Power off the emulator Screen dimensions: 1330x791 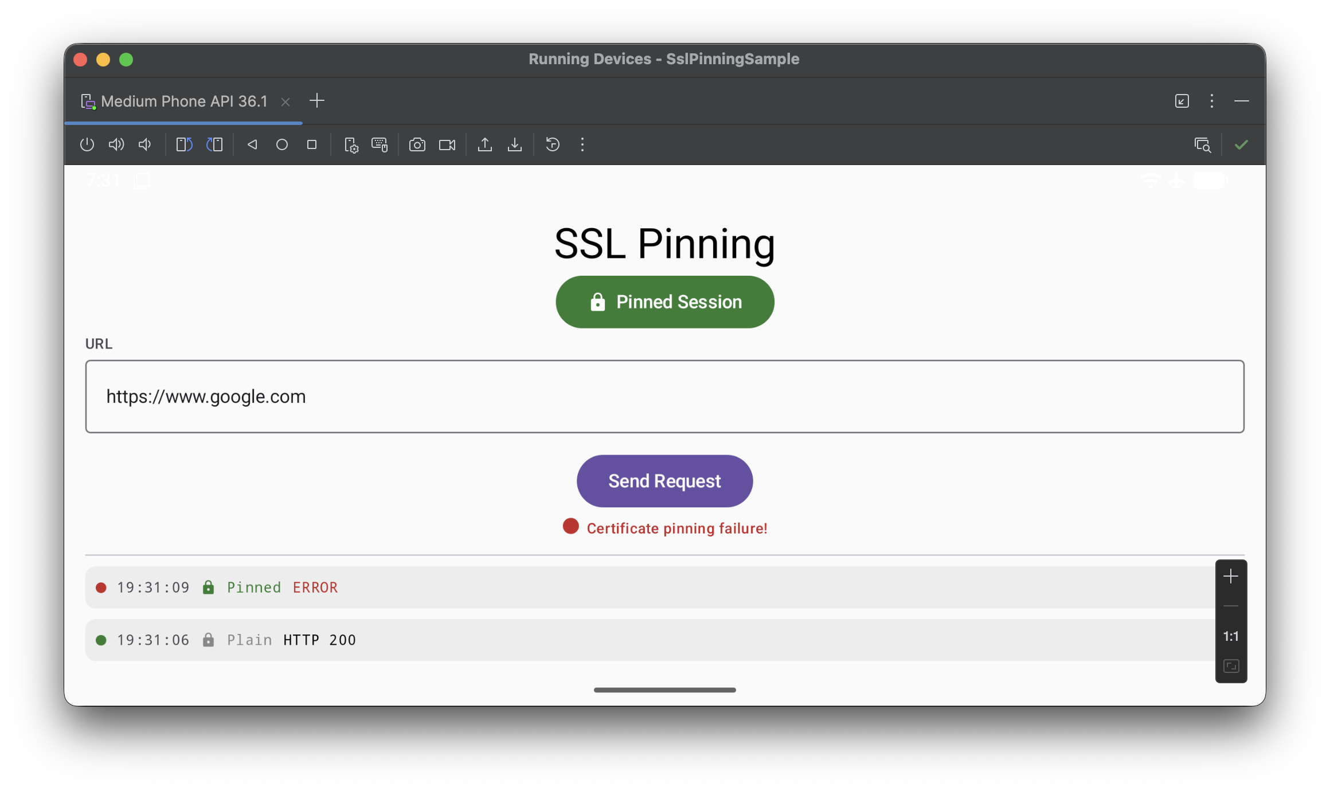(87, 144)
